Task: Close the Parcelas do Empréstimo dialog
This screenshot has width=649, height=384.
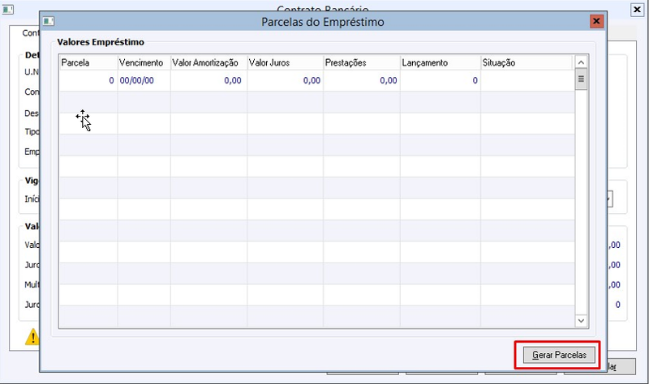Action: [x=596, y=21]
